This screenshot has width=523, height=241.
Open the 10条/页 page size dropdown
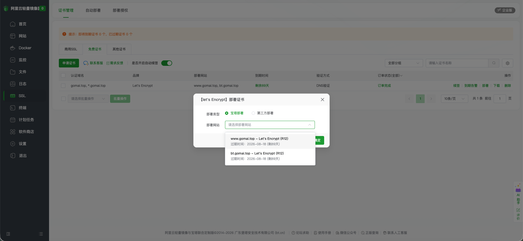point(454,99)
